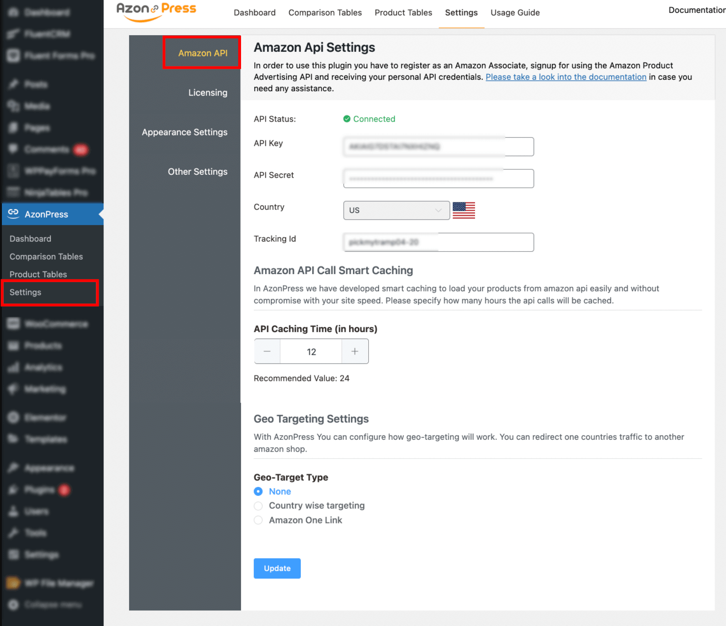The height and width of the screenshot is (626, 726).
Task: Click the green Connected status check icon
Action: (x=347, y=119)
